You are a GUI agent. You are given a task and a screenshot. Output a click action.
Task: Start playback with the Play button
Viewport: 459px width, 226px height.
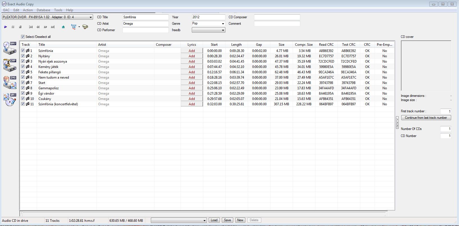(5, 27)
